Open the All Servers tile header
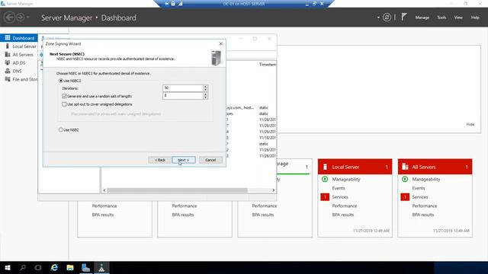This screenshot has height=274, width=488. [435, 167]
